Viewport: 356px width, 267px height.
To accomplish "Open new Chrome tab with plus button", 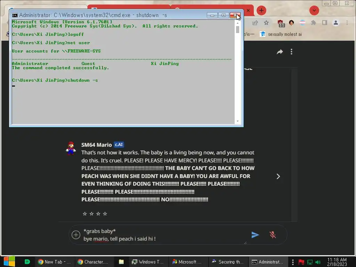I will 261,10.
